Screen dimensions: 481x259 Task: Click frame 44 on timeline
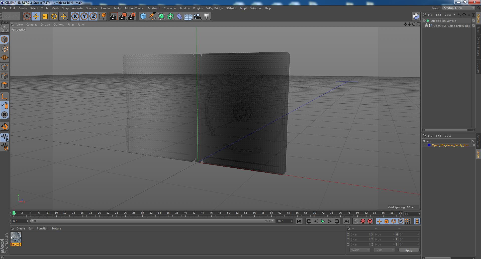click(x=203, y=213)
